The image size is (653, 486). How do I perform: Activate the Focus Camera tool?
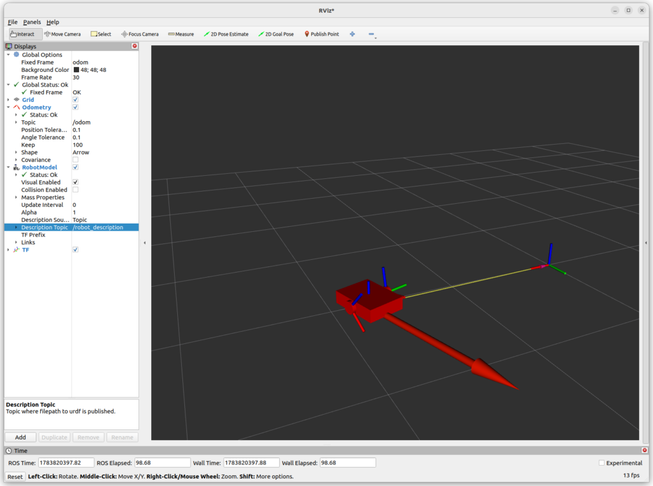[x=140, y=34]
